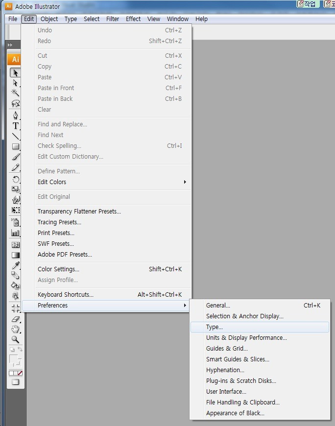
Task: Open Guides & Grid preferences
Action: coord(260,348)
